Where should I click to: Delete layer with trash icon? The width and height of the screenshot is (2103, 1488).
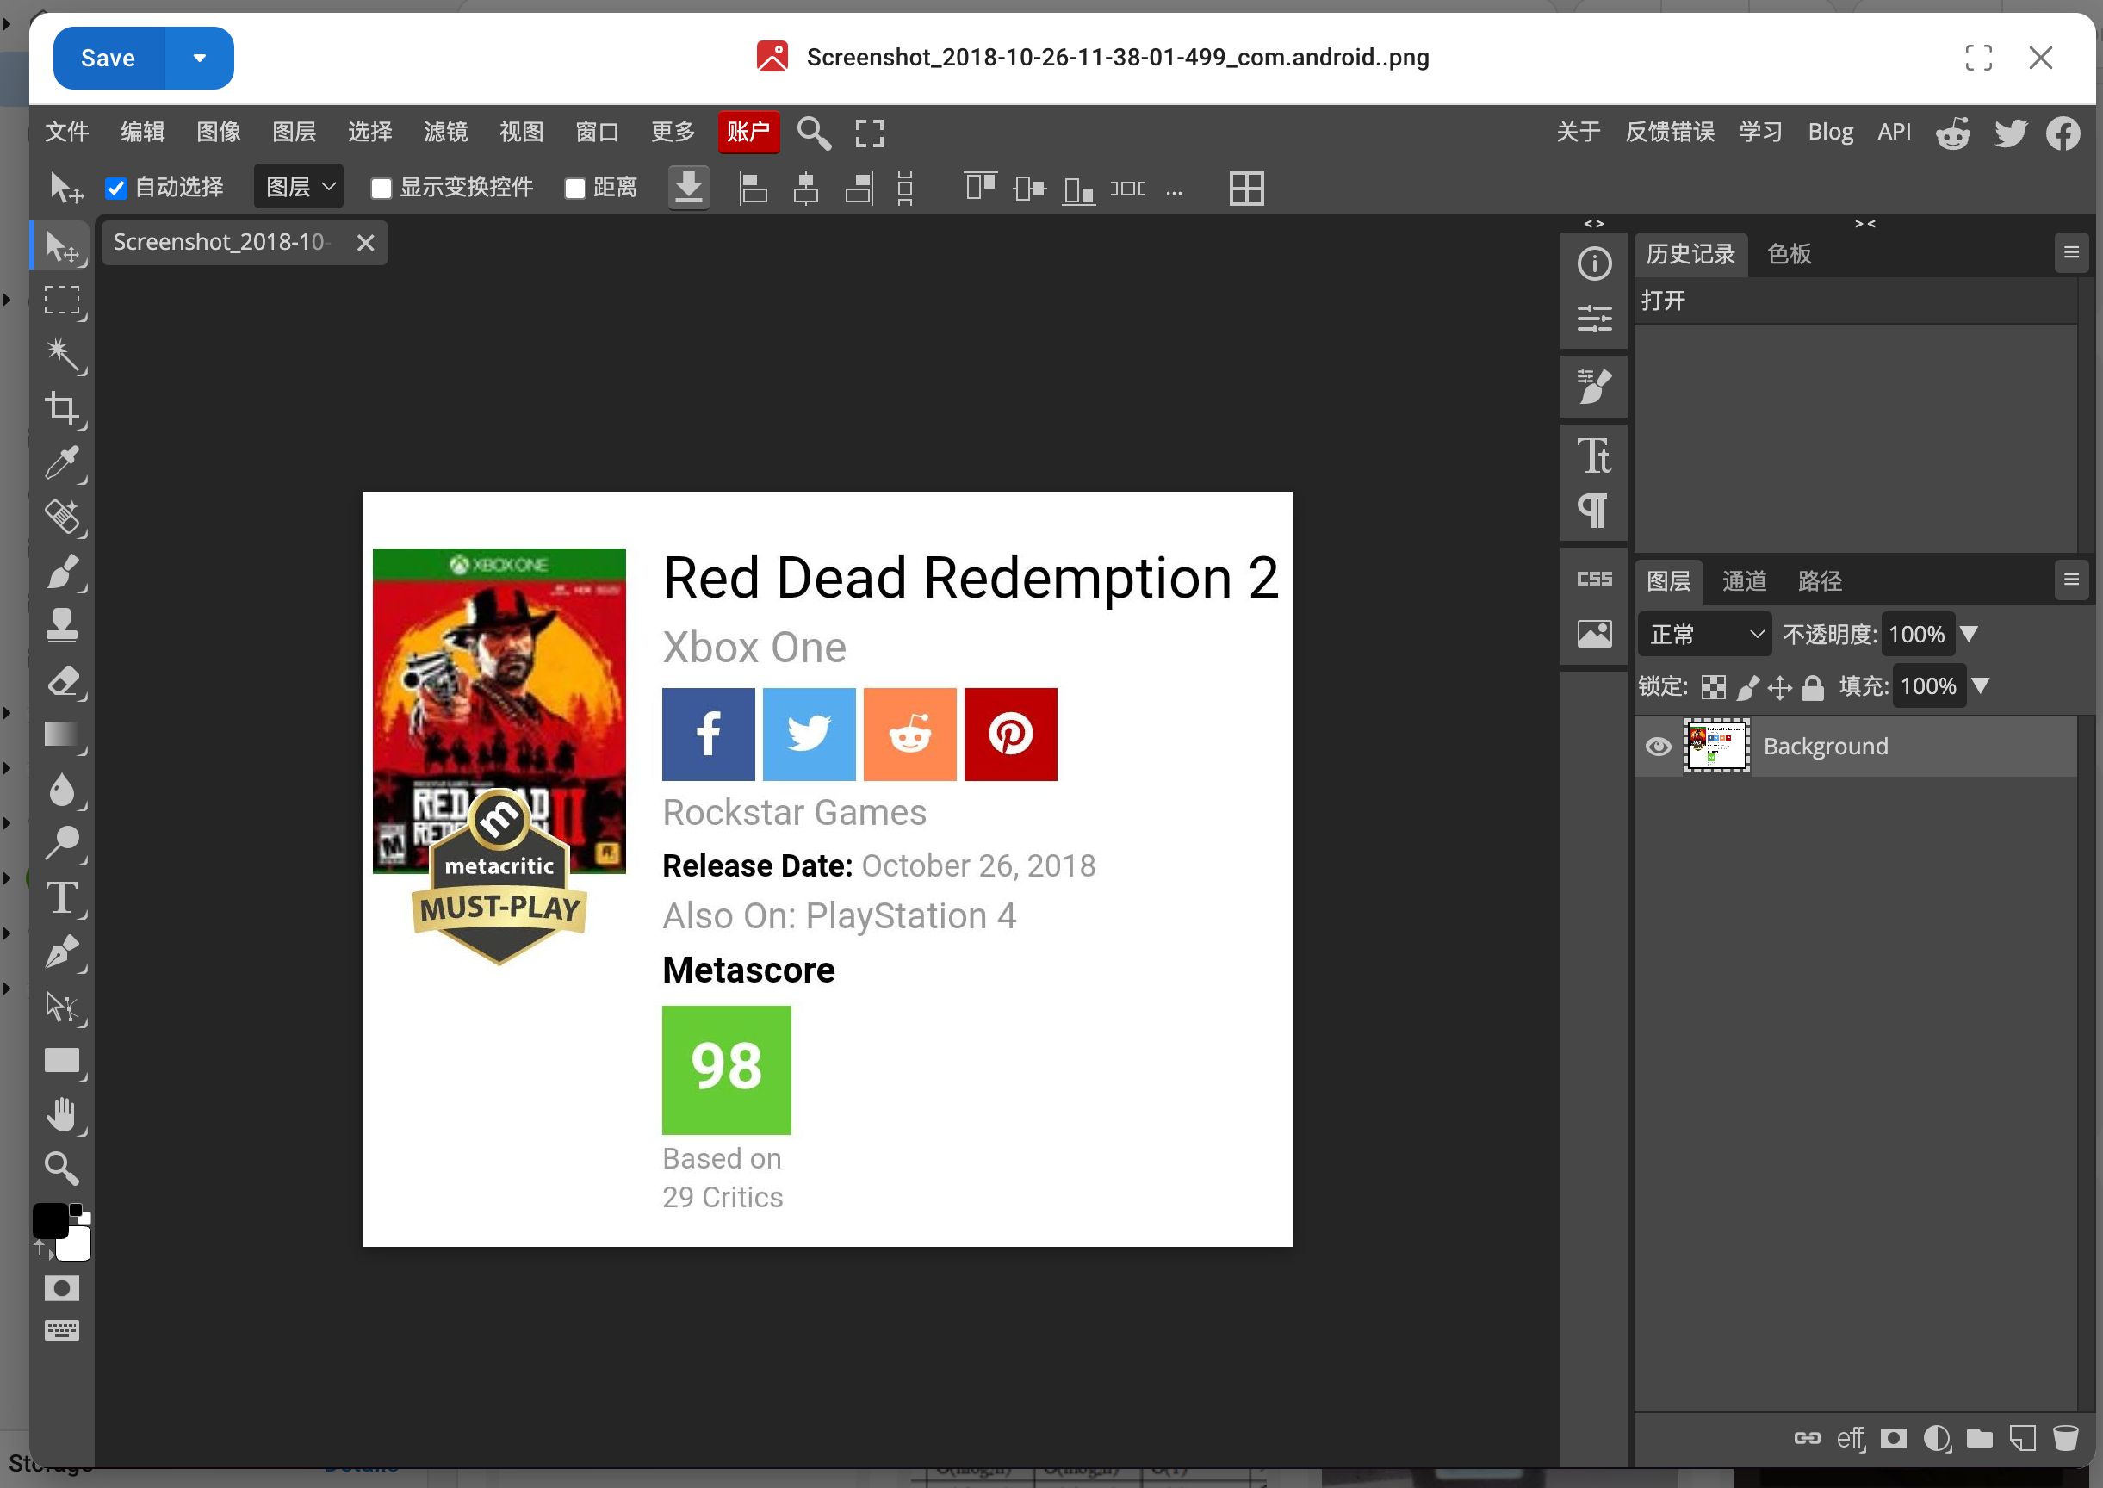[x=2065, y=1437]
